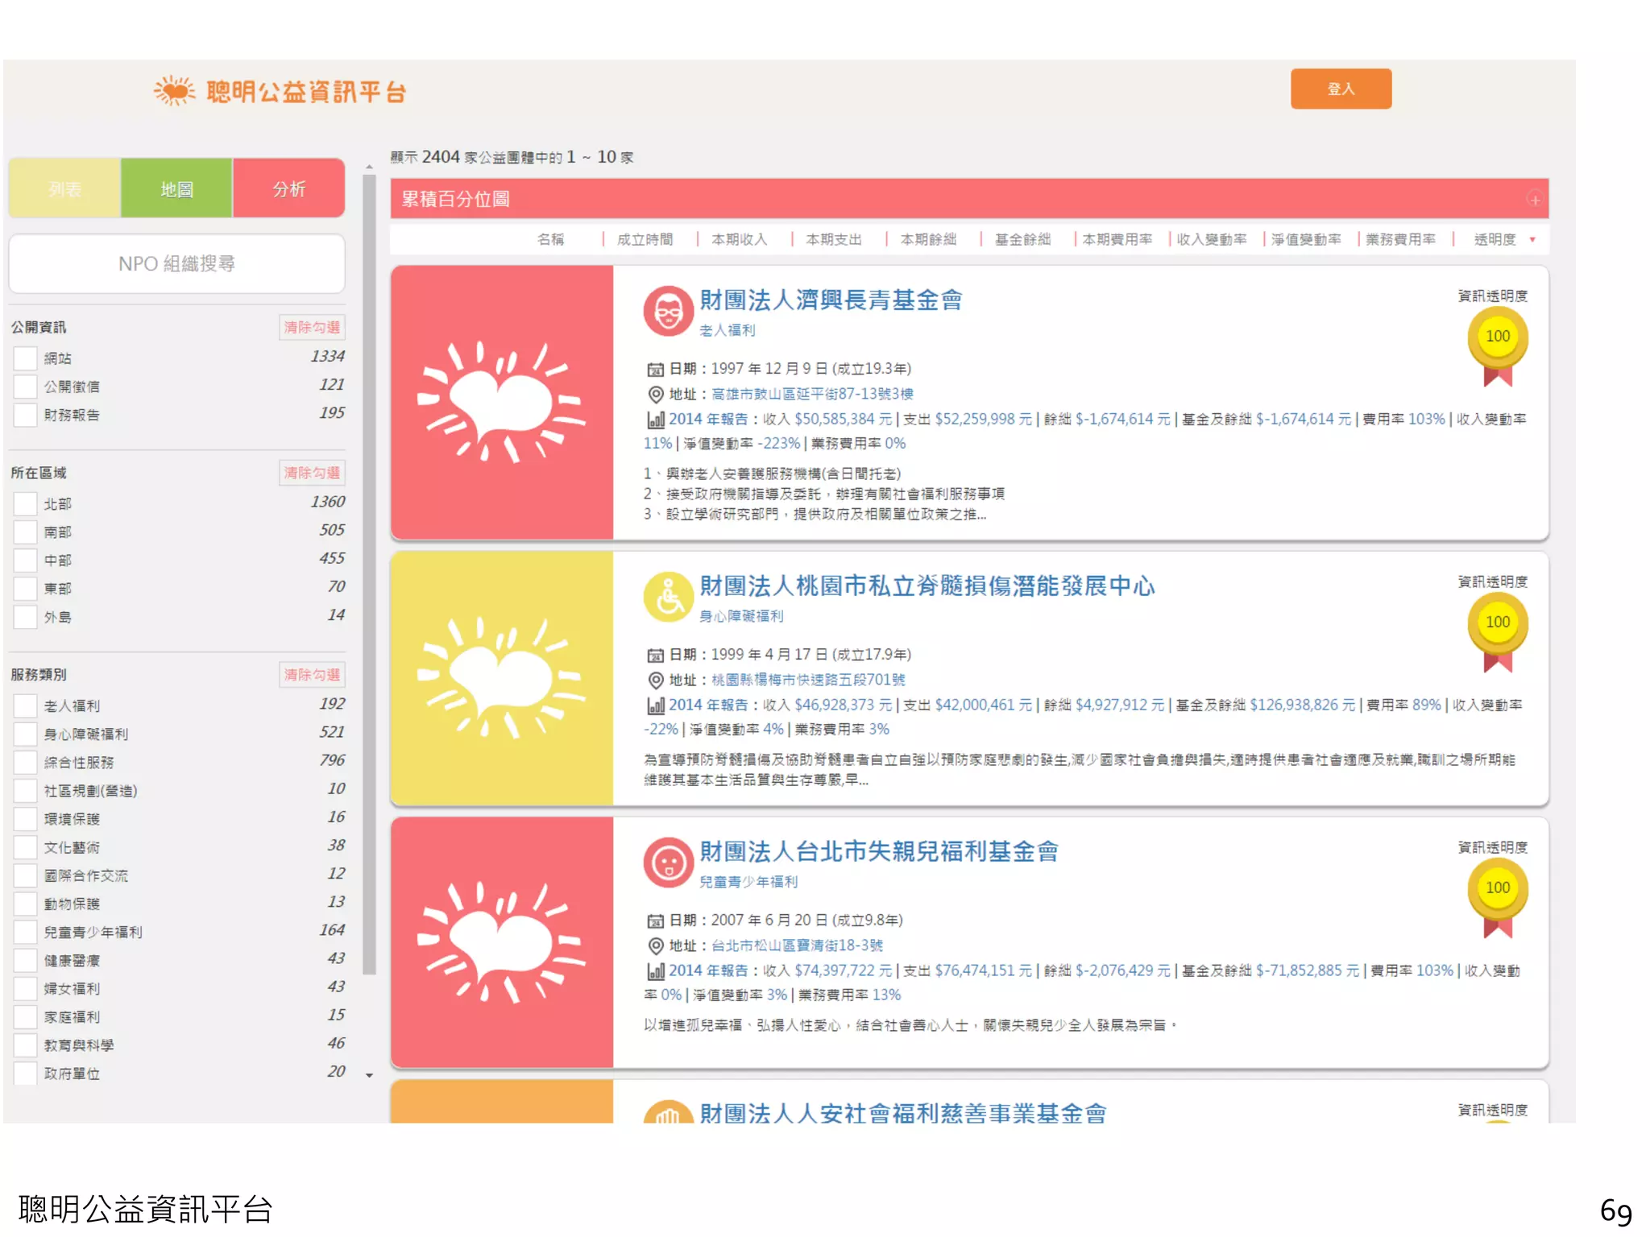Click the elderly face icon for 濟興長青基金會

[x=668, y=311]
